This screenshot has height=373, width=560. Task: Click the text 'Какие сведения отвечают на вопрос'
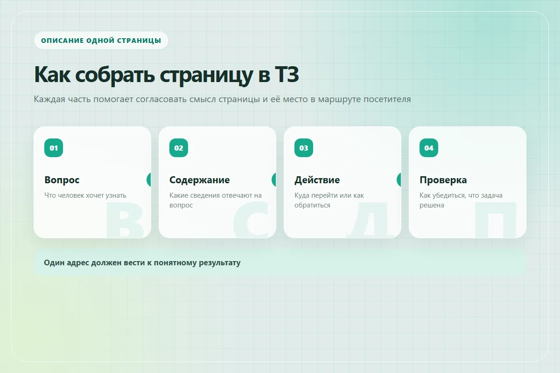pyautogui.click(x=216, y=200)
